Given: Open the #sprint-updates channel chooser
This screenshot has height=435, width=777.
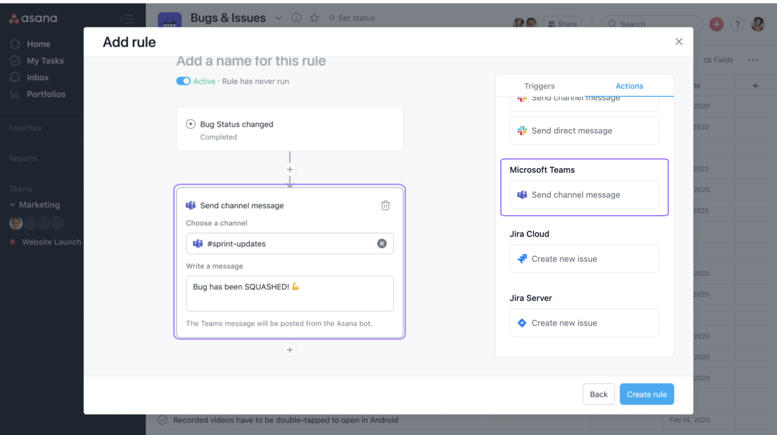Looking at the screenshot, I should 290,243.
